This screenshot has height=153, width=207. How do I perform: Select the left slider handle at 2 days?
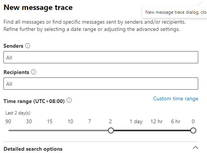[x=111, y=130]
